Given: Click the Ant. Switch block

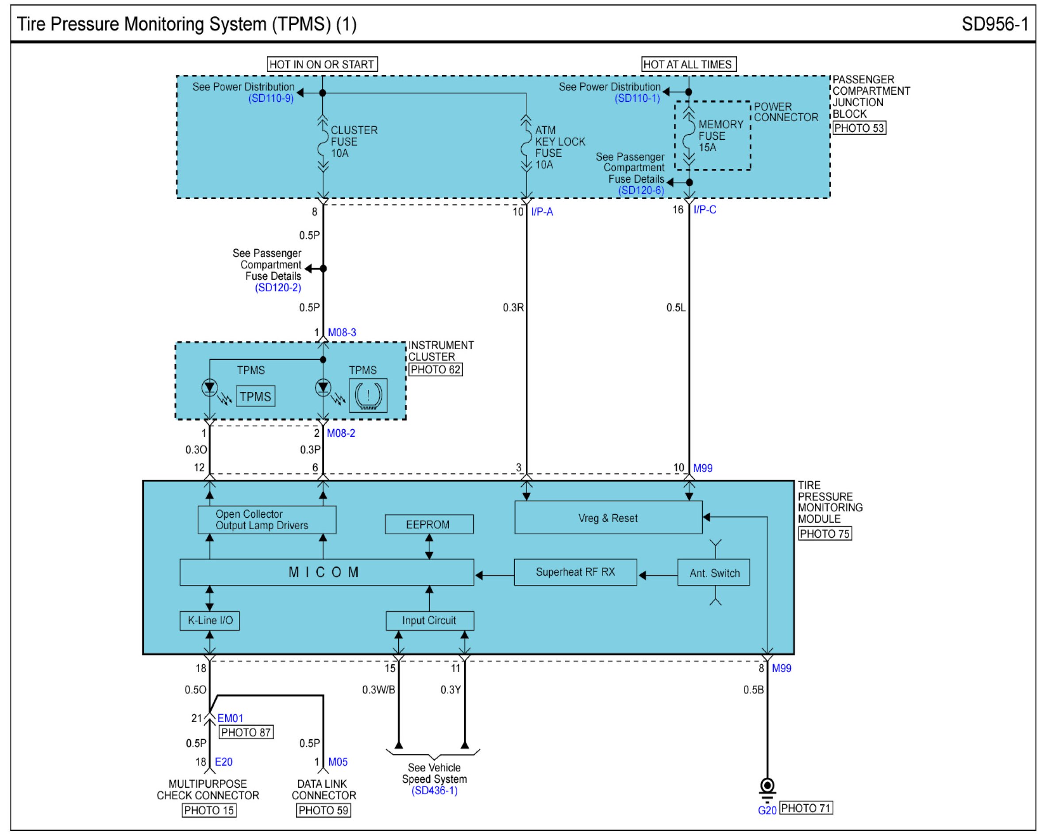Looking at the screenshot, I should (713, 573).
